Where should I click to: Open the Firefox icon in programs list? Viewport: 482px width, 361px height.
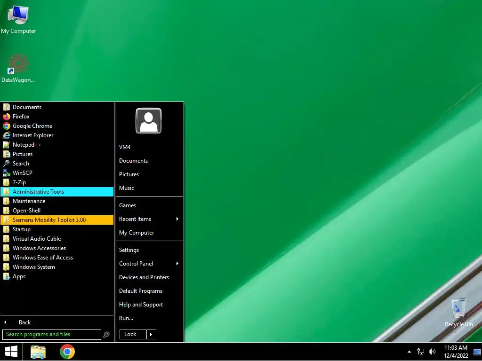[7, 117]
